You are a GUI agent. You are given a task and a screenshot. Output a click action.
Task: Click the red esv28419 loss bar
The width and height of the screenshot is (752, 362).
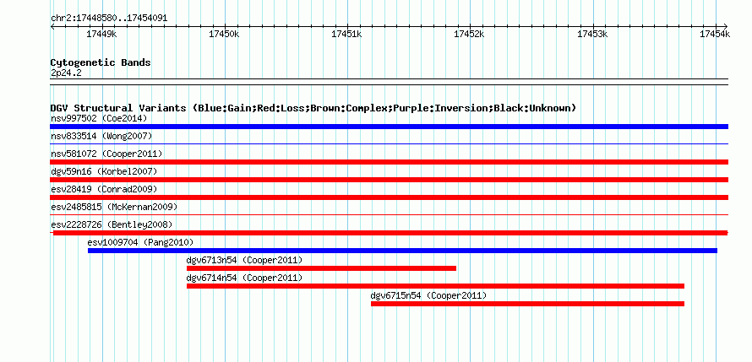coord(389,197)
